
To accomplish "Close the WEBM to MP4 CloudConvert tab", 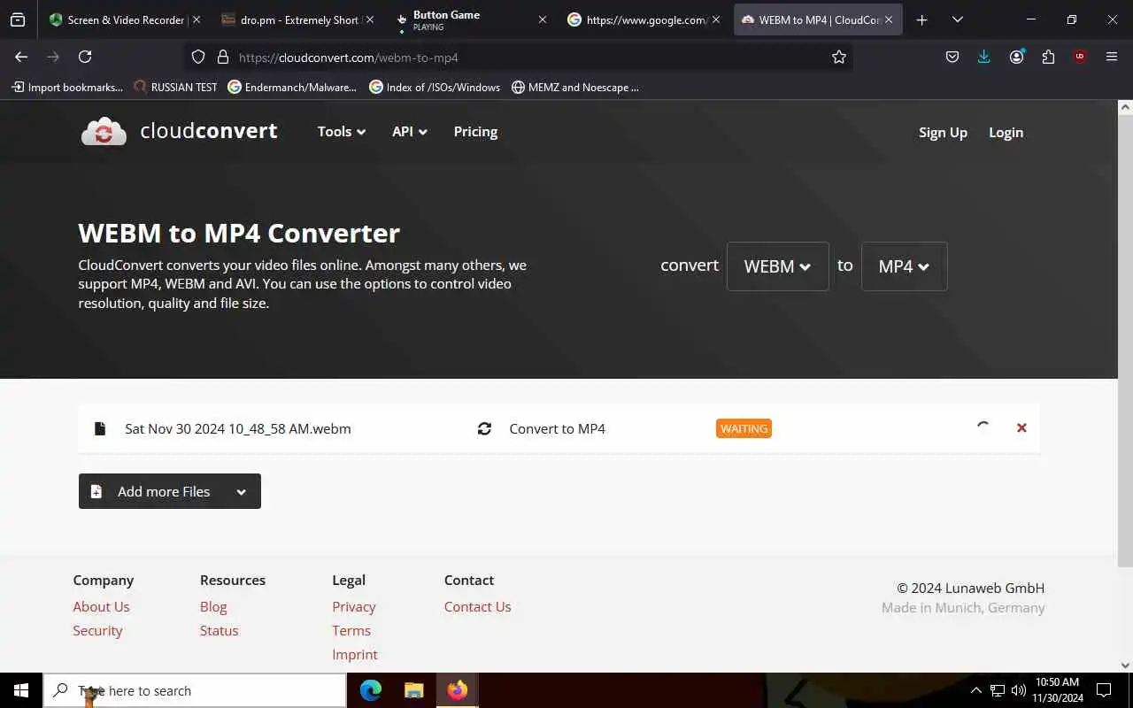I will pyautogui.click(x=889, y=19).
